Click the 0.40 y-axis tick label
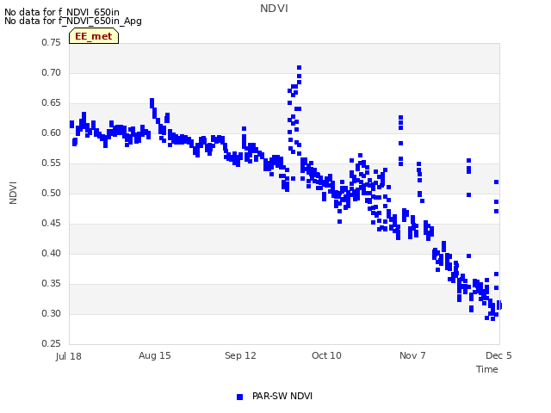 click(52, 253)
